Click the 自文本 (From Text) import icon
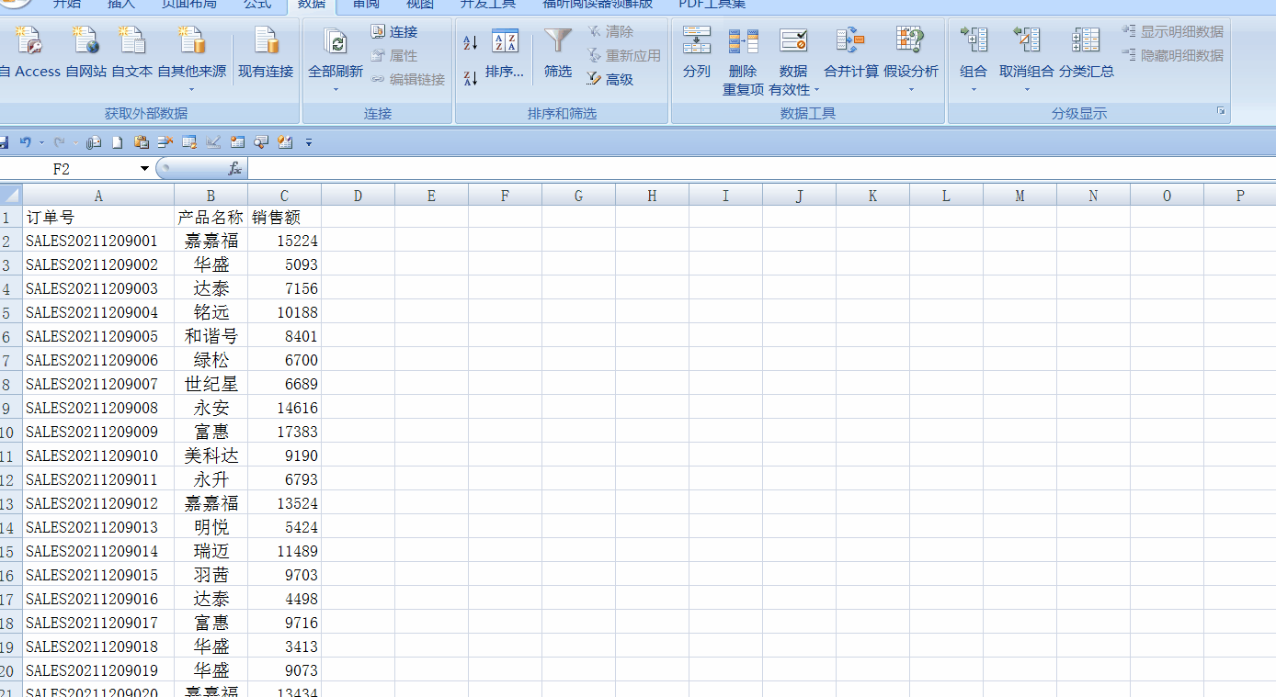 [132, 41]
